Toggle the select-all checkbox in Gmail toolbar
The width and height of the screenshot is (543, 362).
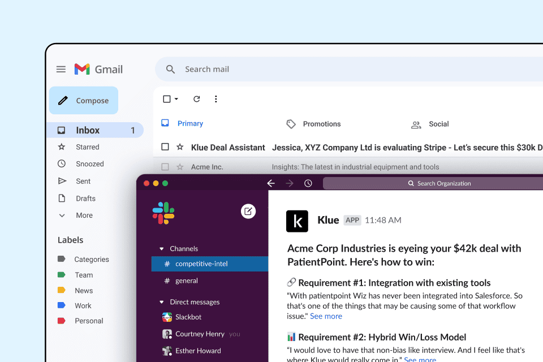(x=167, y=99)
